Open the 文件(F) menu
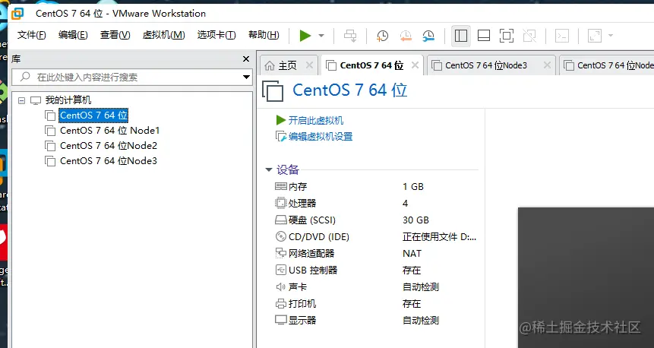This screenshot has height=348, width=654. [32, 35]
